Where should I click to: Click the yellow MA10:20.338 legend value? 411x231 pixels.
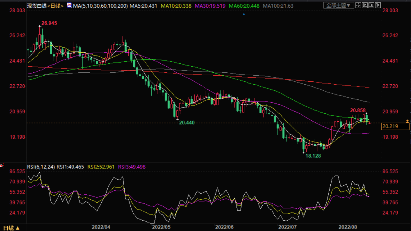point(176,6)
